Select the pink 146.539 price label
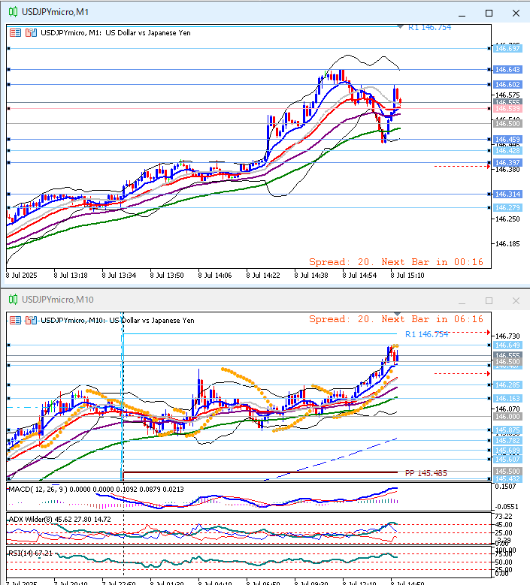This screenshot has height=585, width=530. click(x=507, y=109)
